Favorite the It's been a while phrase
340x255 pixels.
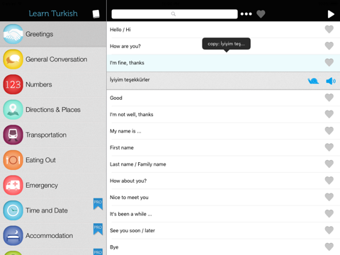pos(329,214)
